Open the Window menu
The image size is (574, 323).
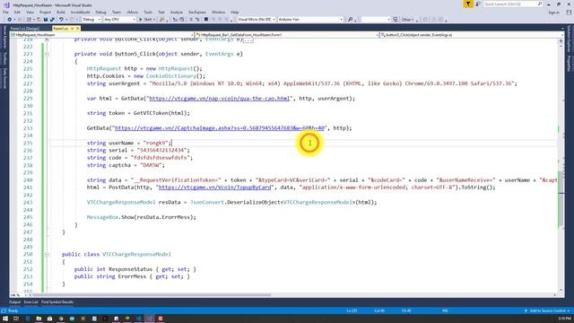pos(219,12)
